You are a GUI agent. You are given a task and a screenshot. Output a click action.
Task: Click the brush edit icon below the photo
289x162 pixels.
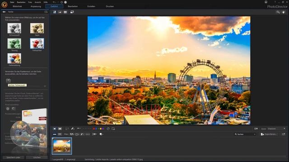pyautogui.click(x=73, y=129)
